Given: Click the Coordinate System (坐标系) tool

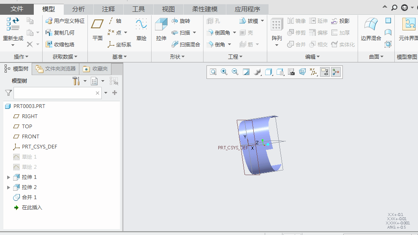Looking at the screenshot, I should (x=119, y=44).
